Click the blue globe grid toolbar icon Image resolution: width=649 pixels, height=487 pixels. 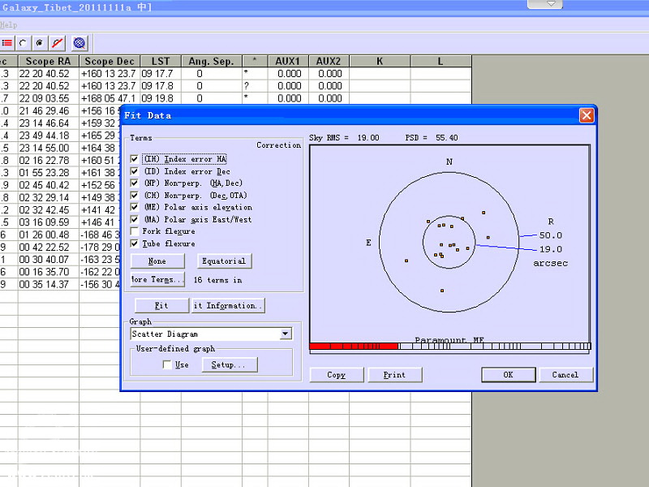pyautogui.click(x=79, y=42)
